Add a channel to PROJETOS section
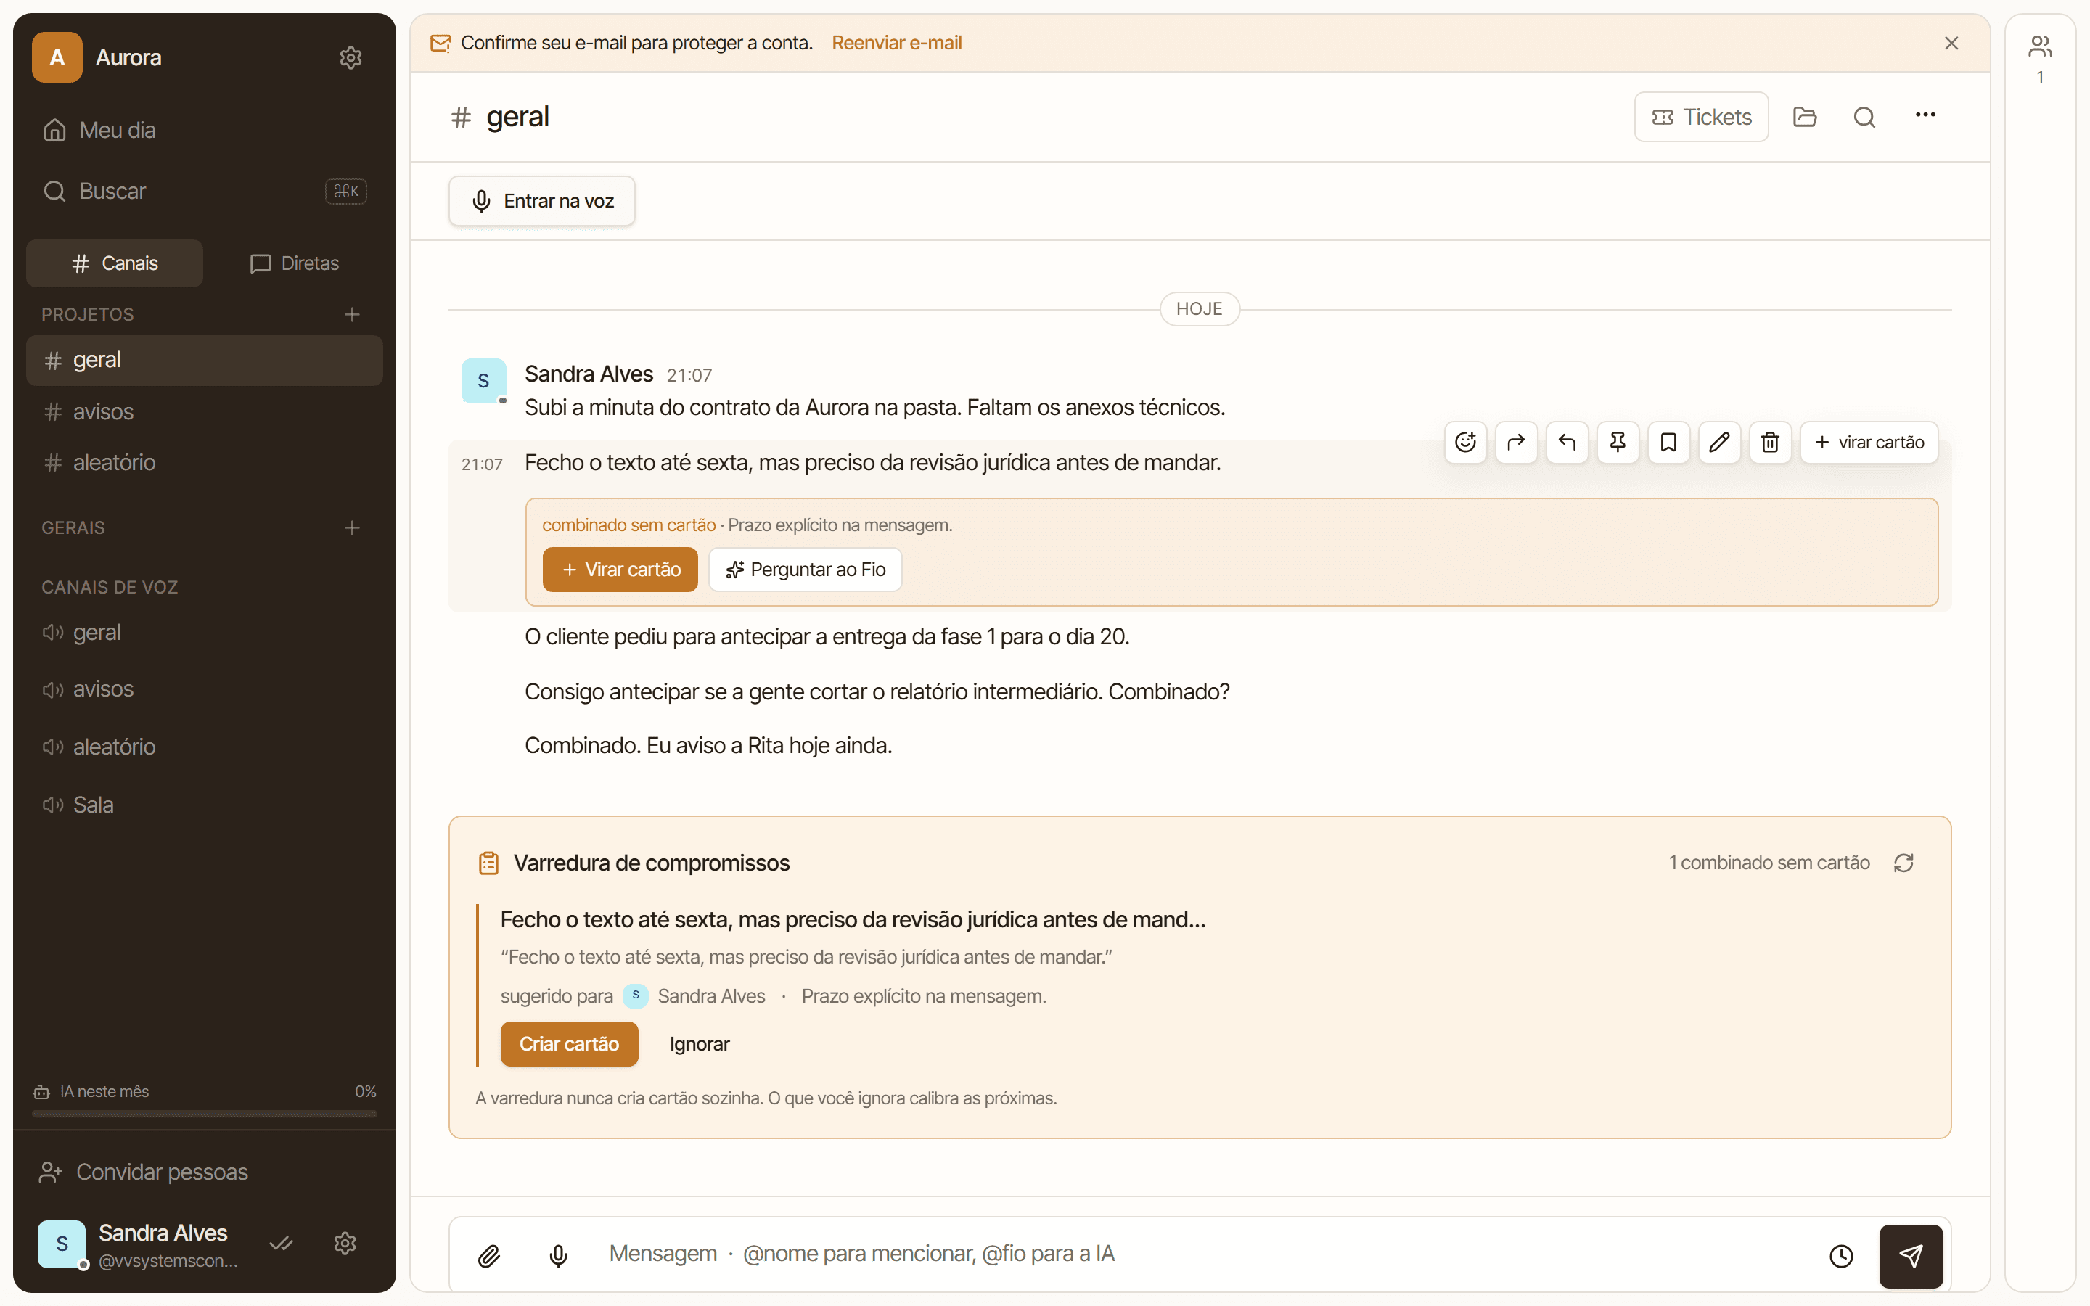 (351, 314)
